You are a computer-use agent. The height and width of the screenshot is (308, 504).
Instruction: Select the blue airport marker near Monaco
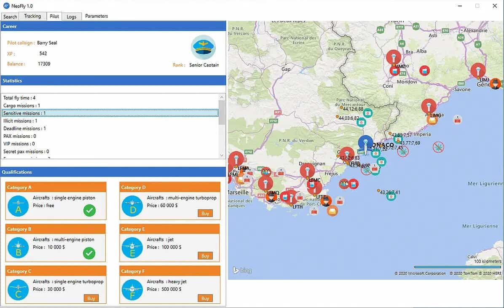[365, 143]
